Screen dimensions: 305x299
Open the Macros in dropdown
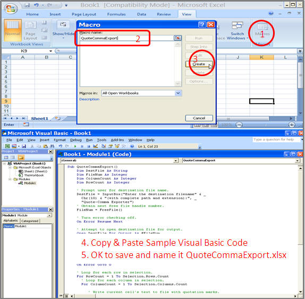[x=178, y=93]
